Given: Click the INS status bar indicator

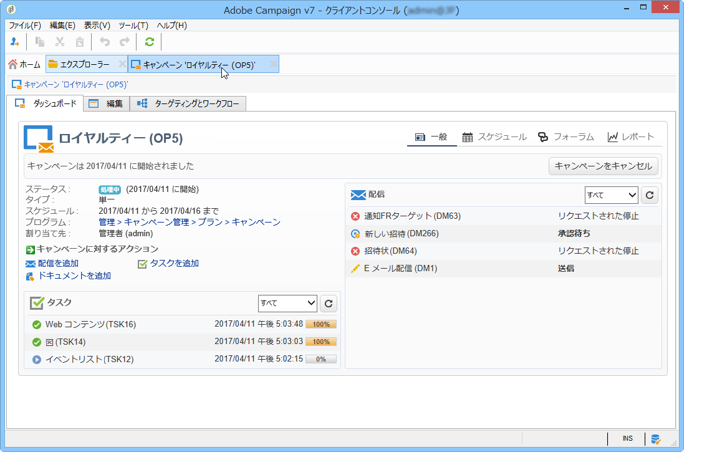Looking at the screenshot, I should (628, 439).
